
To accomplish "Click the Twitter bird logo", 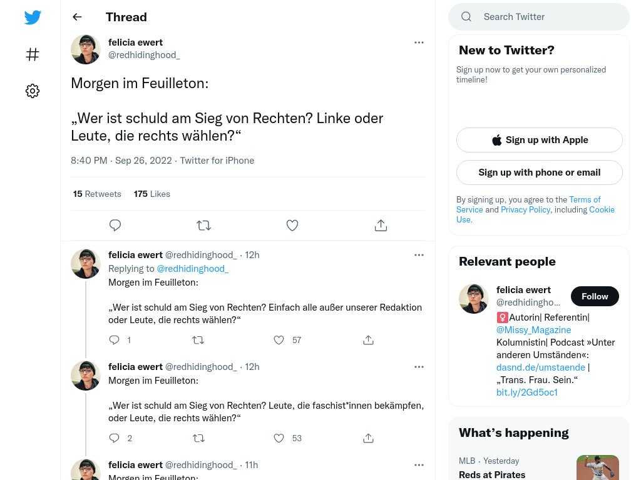I will click(x=33, y=17).
